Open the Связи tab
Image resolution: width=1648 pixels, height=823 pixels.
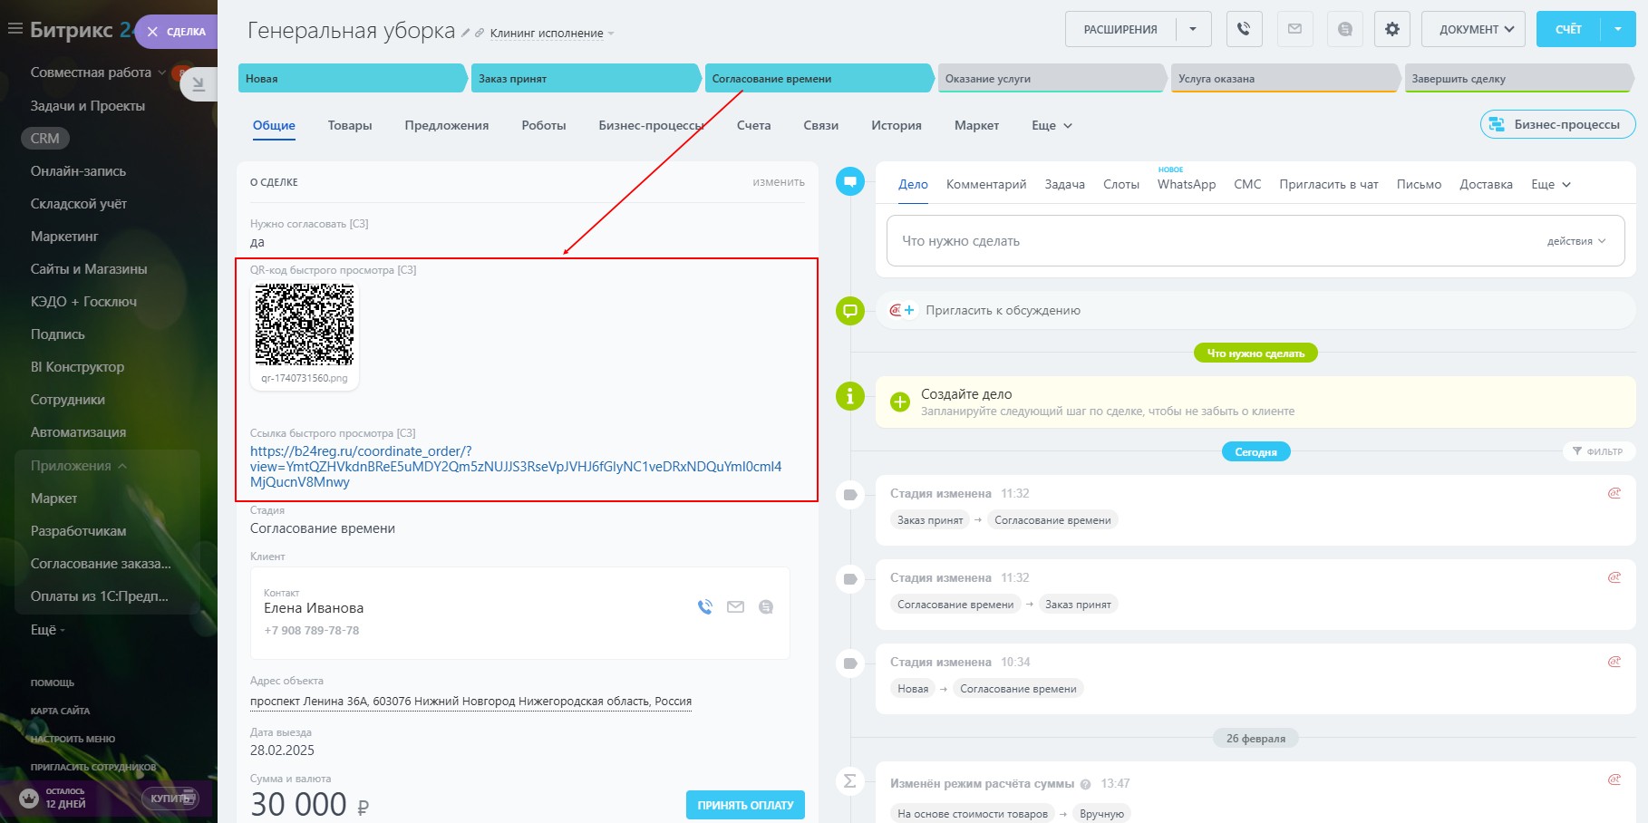point(821,125)
